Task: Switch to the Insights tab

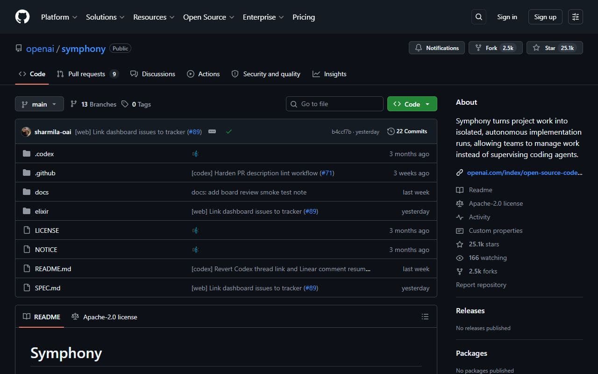Action: tap(329, 74)
